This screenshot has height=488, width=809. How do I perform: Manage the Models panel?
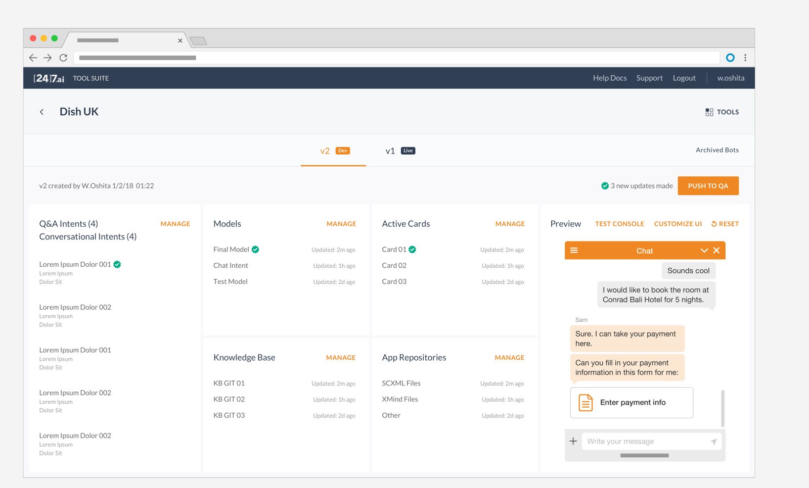click(341, 224)
